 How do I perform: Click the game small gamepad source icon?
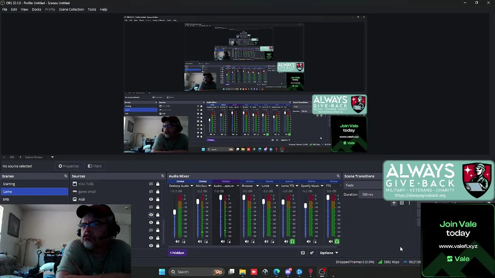point(75,192)
